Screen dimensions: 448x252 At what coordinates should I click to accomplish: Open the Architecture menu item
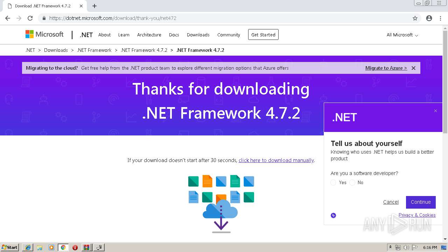[149, 35]
